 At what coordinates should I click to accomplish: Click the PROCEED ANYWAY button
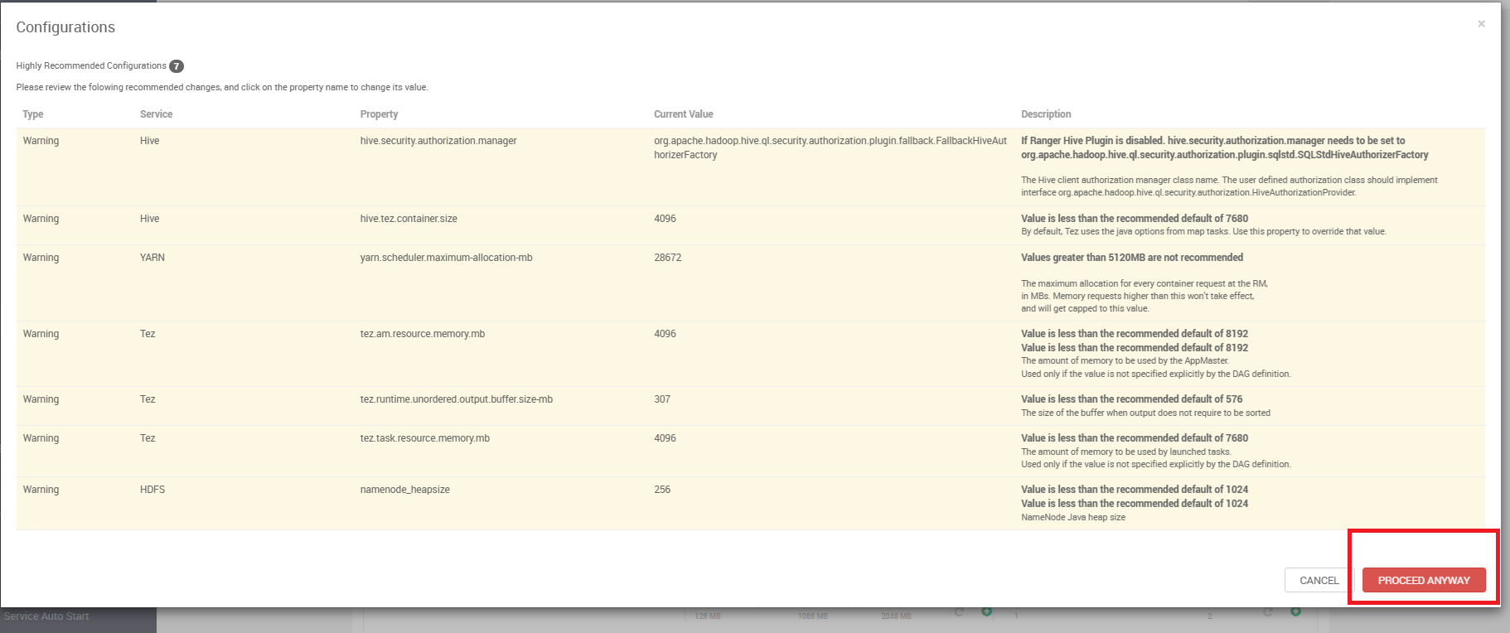pos(1424,580)
